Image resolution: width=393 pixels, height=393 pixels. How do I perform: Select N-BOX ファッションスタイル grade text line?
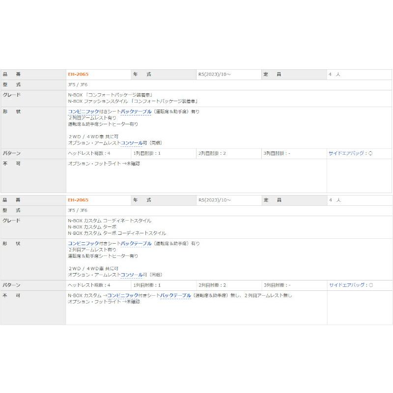133,101
